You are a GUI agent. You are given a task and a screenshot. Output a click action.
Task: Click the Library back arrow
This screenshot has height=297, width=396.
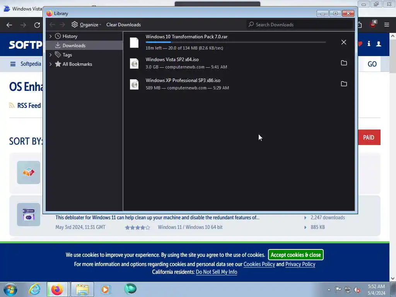point(52,25)
